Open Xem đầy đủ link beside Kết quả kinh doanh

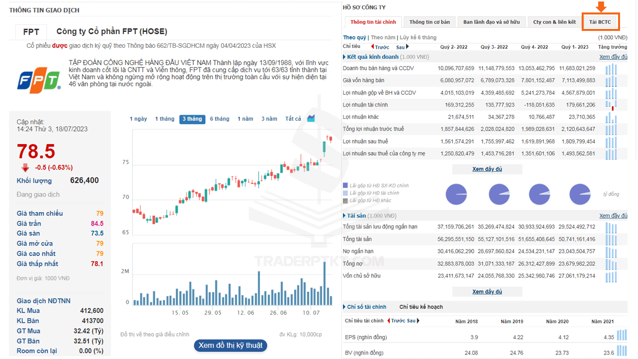pyautogui.click(x=613, y=57)
